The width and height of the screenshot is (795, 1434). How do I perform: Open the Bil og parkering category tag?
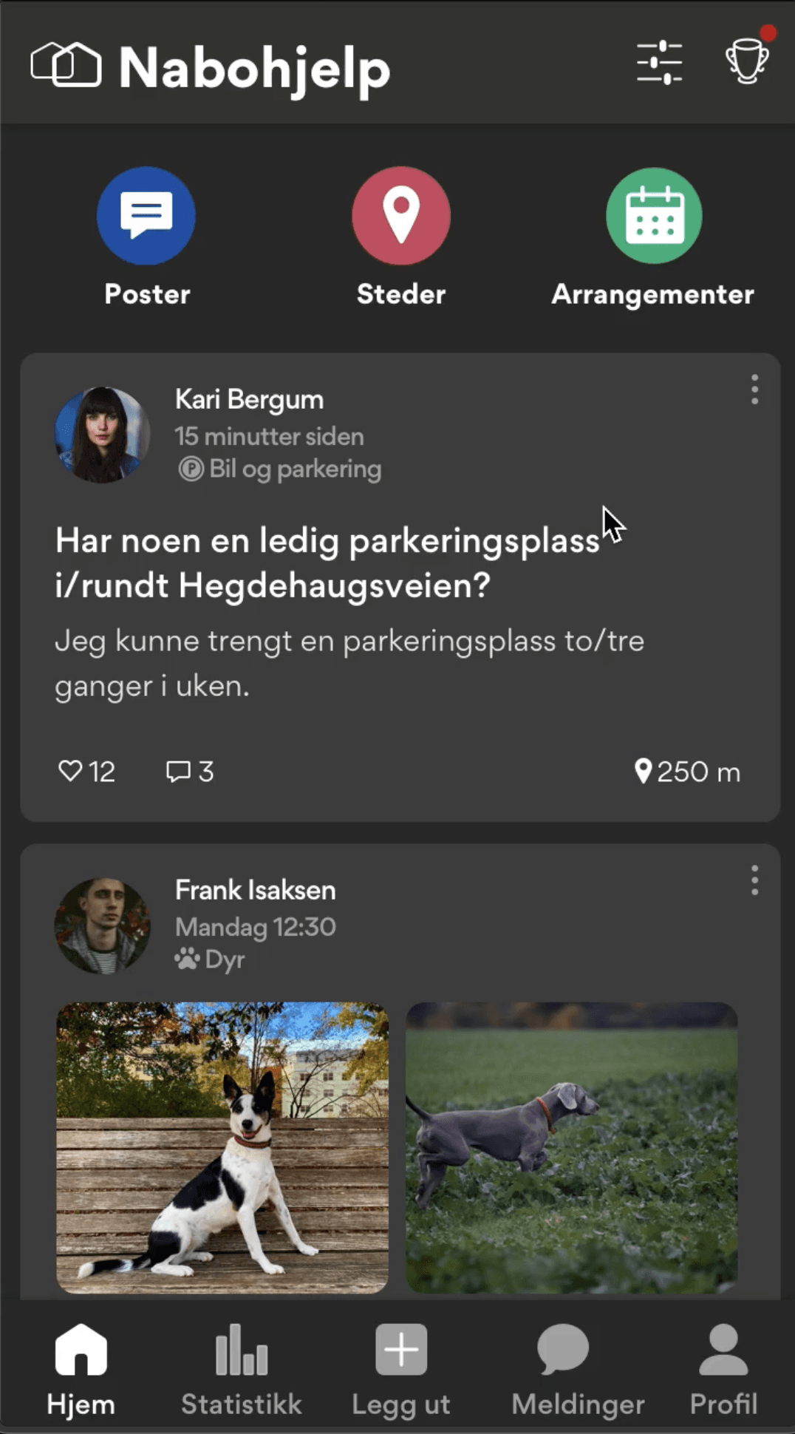click(x=281, y=469)
